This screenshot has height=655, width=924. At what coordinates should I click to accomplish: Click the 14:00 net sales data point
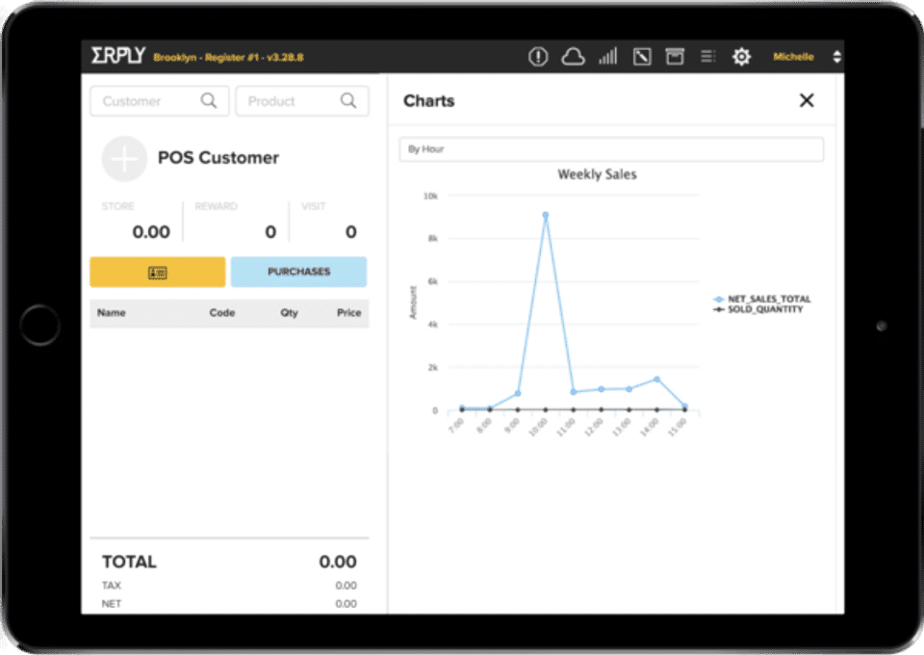tap(656, 380)
